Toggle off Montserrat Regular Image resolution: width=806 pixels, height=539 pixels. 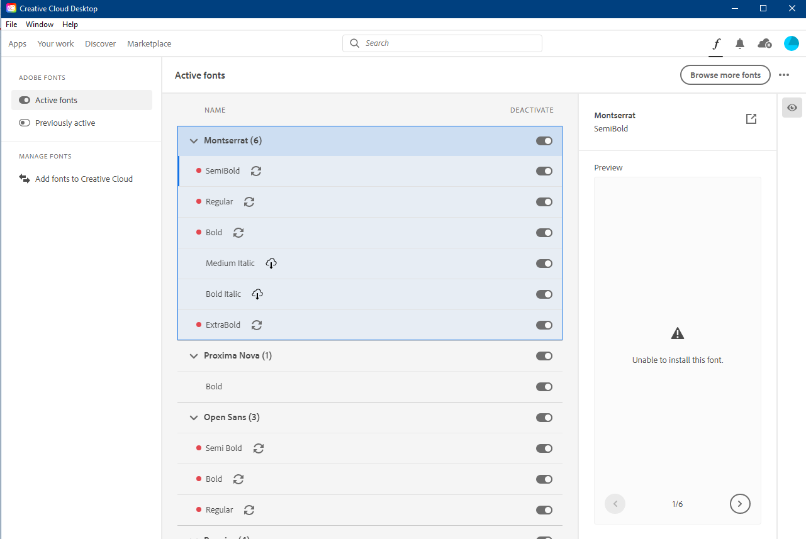[544, 202]
